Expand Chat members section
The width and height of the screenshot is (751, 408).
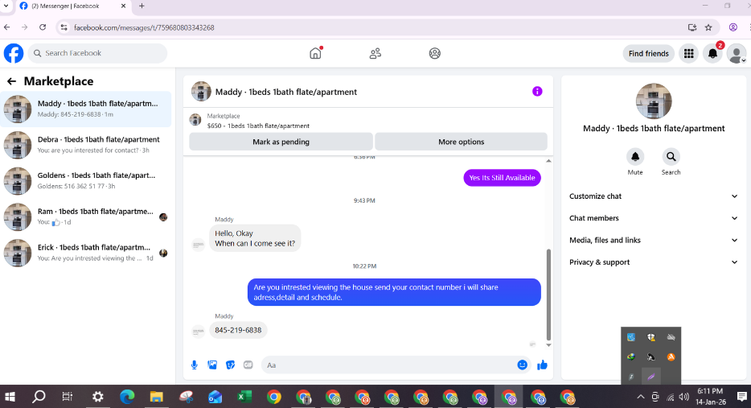[653, 218]
